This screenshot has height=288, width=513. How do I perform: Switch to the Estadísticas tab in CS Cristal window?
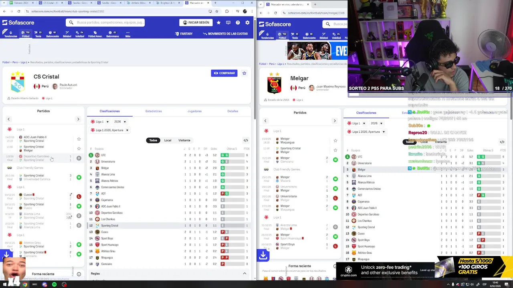153,111
